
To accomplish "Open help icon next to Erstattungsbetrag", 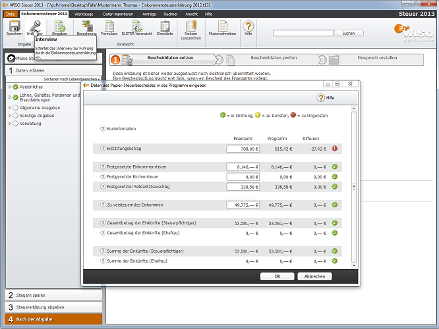I will (103, 149).
